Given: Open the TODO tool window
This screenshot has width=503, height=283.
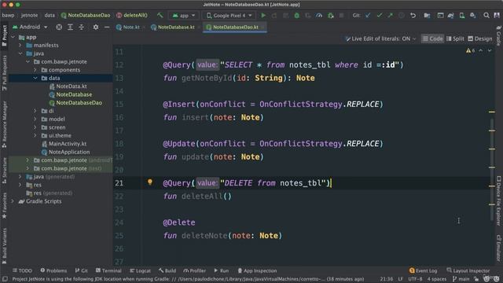Looking at the screenshot, I should pyautogui.click(x=22, y=270).
